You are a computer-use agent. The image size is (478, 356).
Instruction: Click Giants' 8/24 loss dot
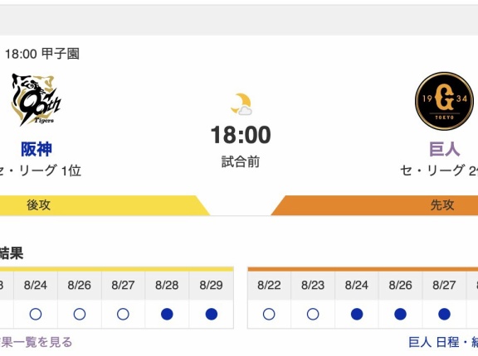[x=357, y=314]
